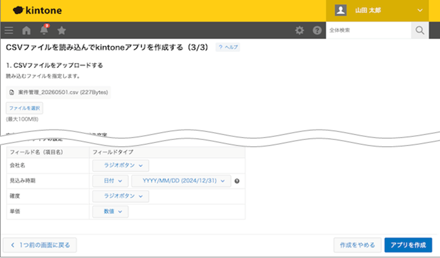Click the 作成をやめる button

coord(358,245)
